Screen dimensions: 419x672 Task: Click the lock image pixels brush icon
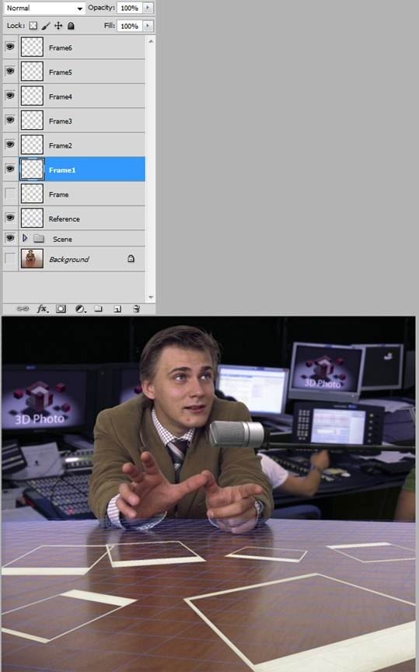coord(45,26)
